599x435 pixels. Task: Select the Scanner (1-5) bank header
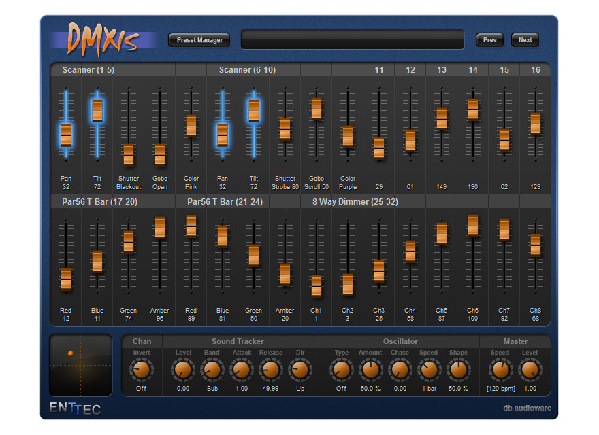click(x=88, y=70)
